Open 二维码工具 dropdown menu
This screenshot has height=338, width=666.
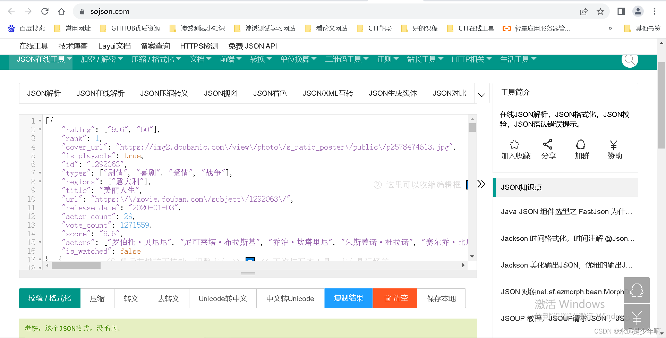click(x=347, y=59)
